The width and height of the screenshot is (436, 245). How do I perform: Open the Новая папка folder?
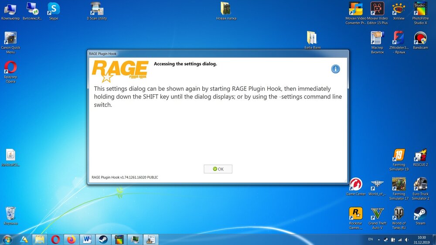(x=226, y=11)
